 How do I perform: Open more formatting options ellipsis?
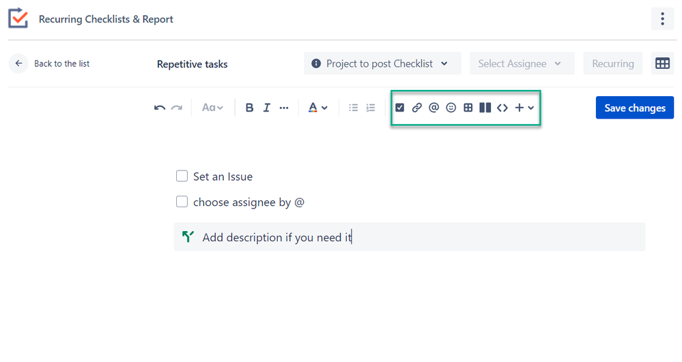(x=284, y=108)
